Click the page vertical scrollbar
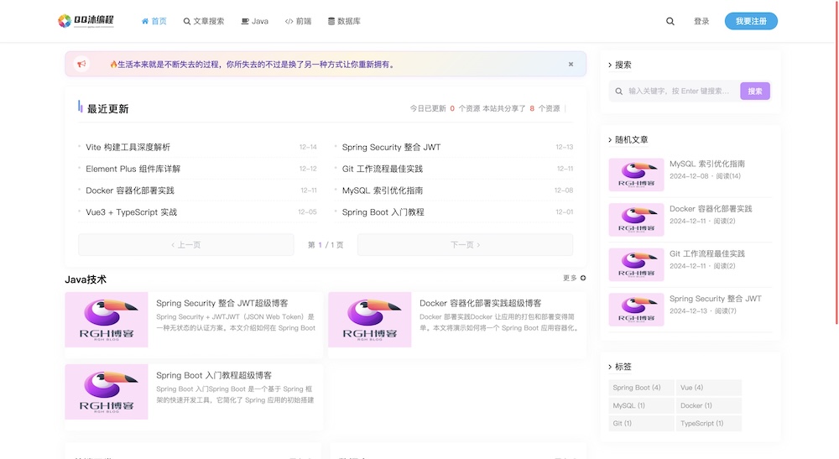The width and height of the screenshot is (839, 459). (836, 162)
